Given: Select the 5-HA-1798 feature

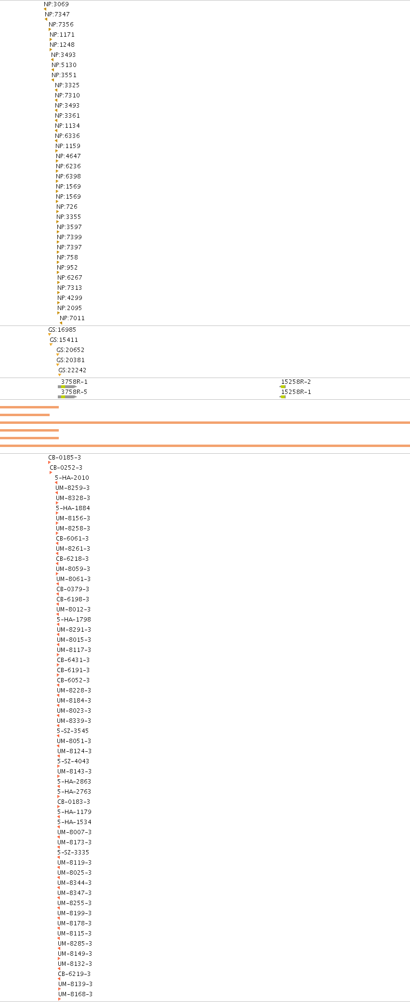Looking at the screenshot, I should tap(74, 620).
